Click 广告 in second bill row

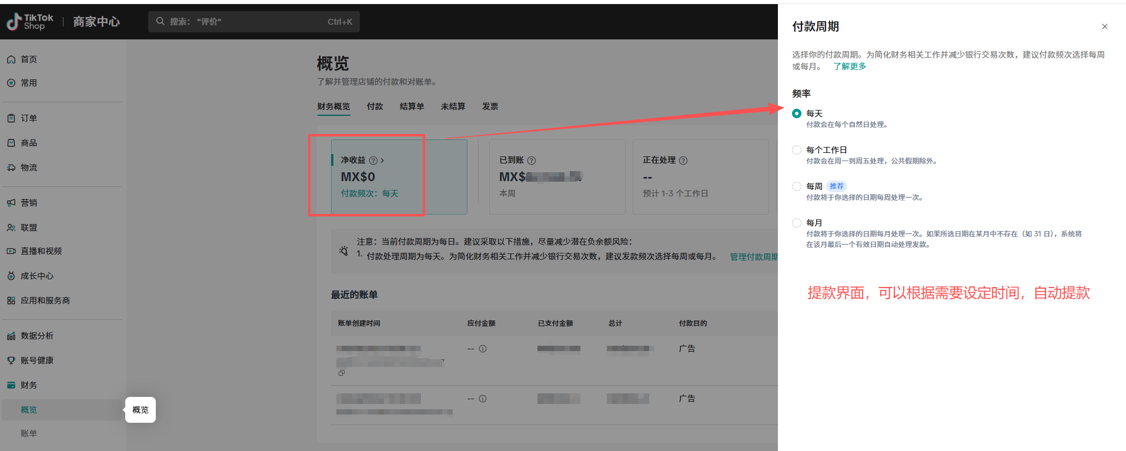click(687, 399)
